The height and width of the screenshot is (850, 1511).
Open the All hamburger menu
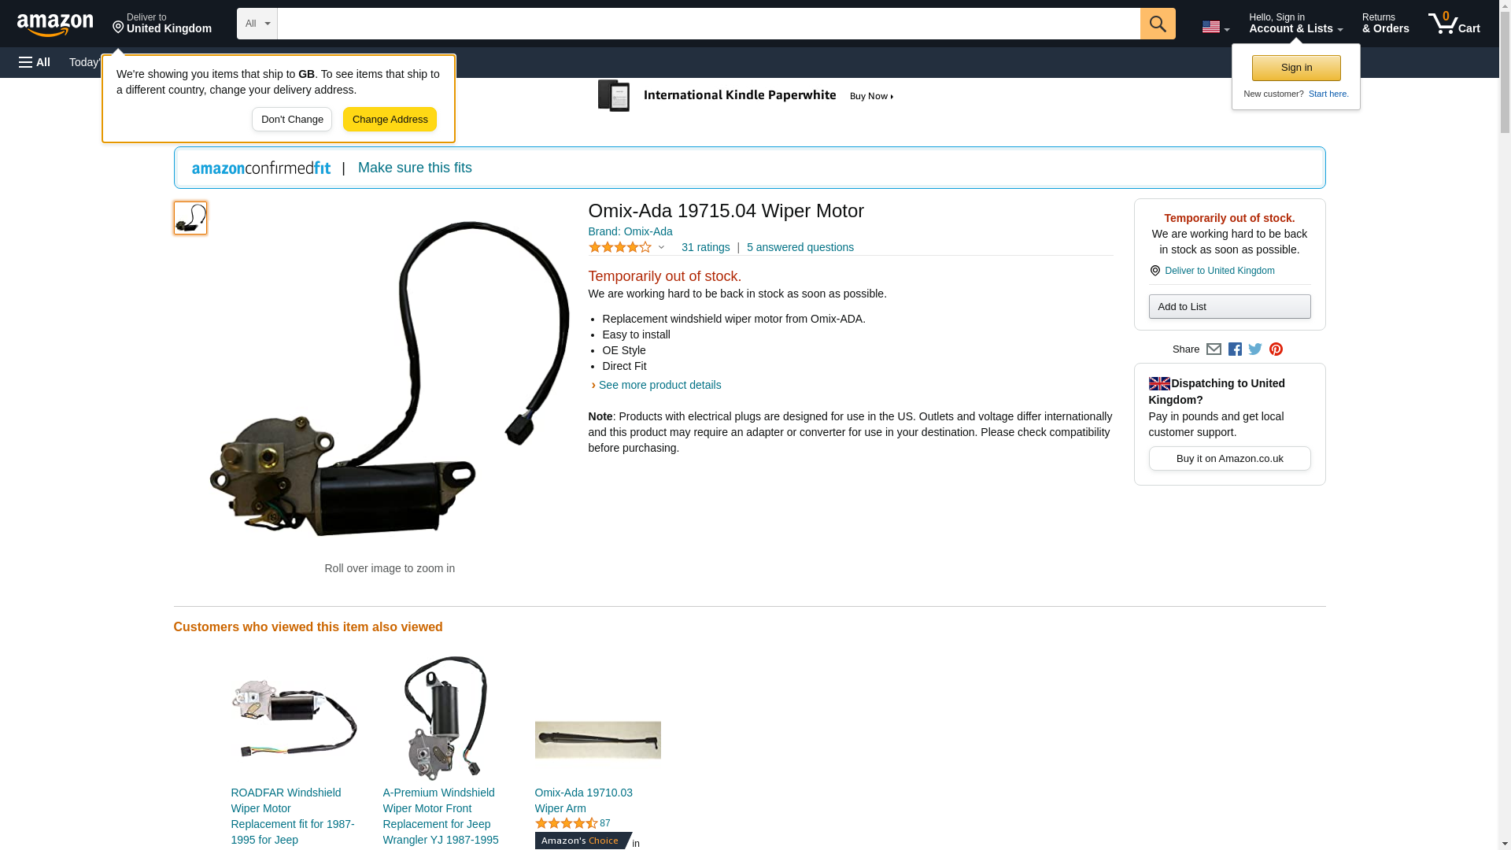[x=35, y=62]
